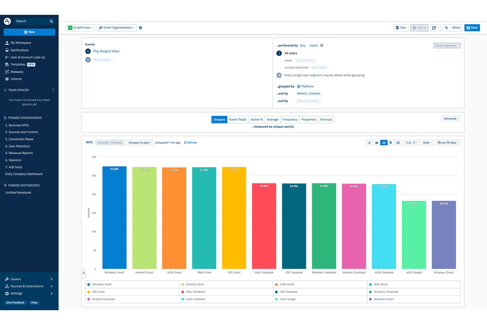Switch to the Event Totals tab
Screen dimensions: 487x325
point(238,120)
